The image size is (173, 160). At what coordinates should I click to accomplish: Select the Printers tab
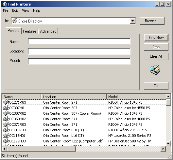click(x=13, y=31)
